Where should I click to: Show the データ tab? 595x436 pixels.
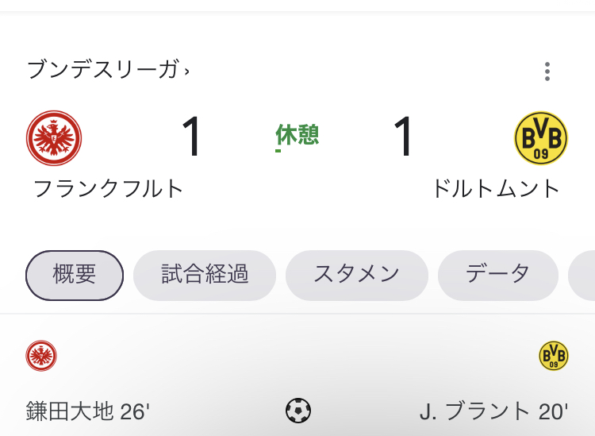[x=498, y=276]
